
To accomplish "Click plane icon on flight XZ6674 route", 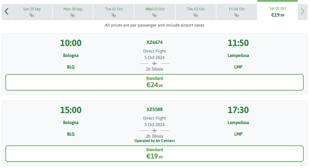I will pos(155,64).
